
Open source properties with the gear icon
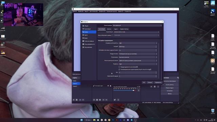100,100
